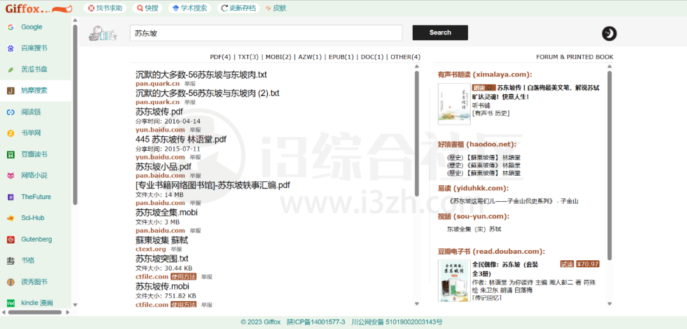Open Gutenberg sidebar icon
Screen dimensions: 687x329
(x=11, y=240)
